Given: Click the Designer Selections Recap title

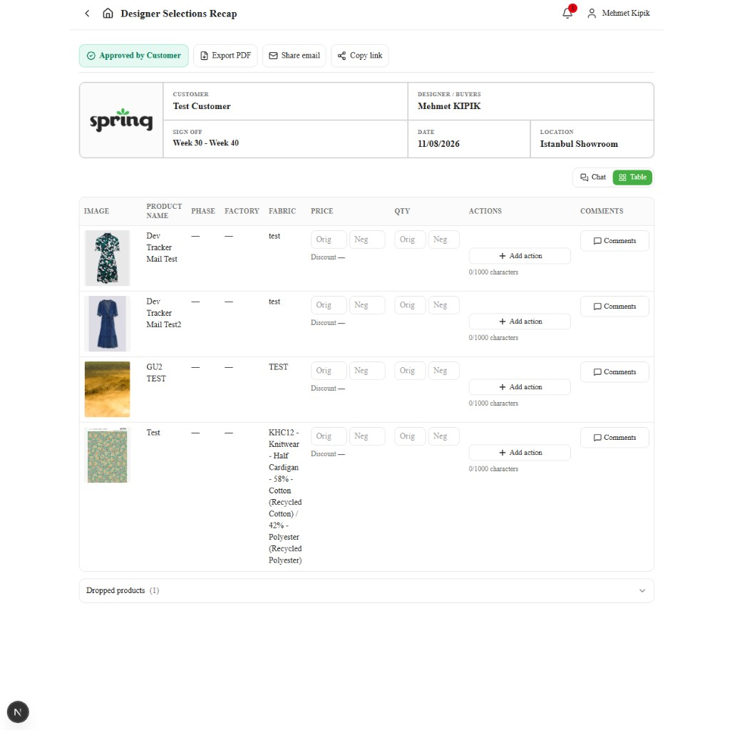Looking at the screenshot, I should (179, 14).
